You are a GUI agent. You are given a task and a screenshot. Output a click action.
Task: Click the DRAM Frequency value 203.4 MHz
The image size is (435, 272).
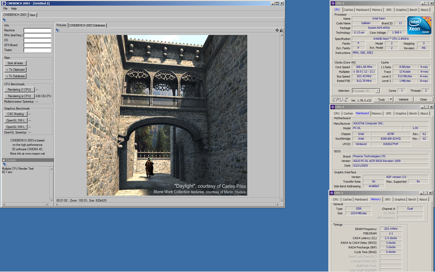(391, 229)
